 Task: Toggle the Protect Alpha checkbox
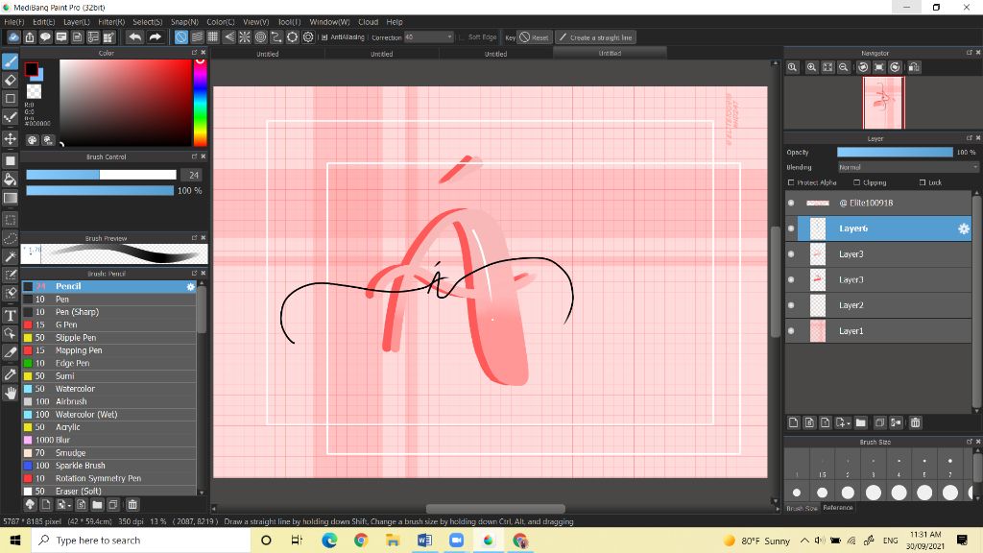[x=791, y=182]
